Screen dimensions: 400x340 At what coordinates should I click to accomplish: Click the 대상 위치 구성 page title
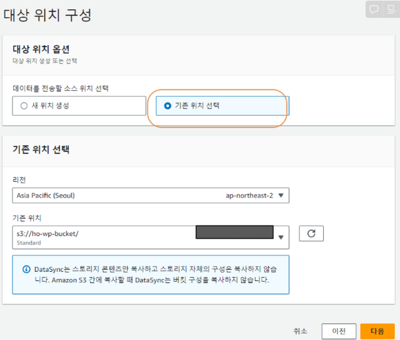[x=47, y=15]
